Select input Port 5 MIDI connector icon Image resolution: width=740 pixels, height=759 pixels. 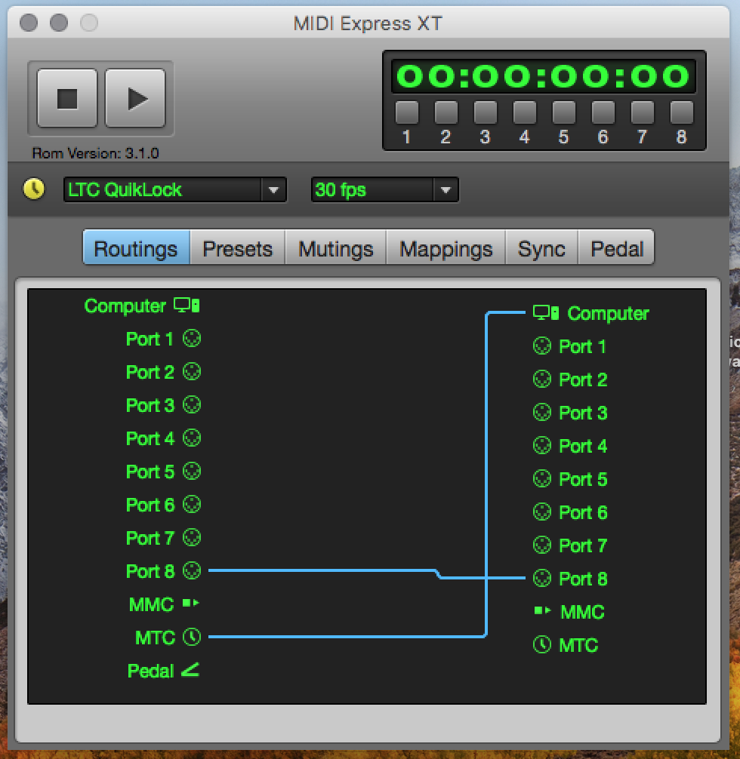click(192, 471)
